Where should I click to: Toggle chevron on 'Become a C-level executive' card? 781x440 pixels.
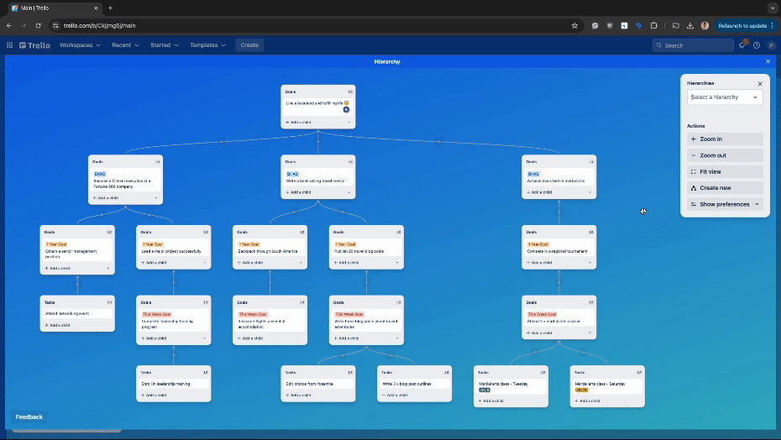156,198
